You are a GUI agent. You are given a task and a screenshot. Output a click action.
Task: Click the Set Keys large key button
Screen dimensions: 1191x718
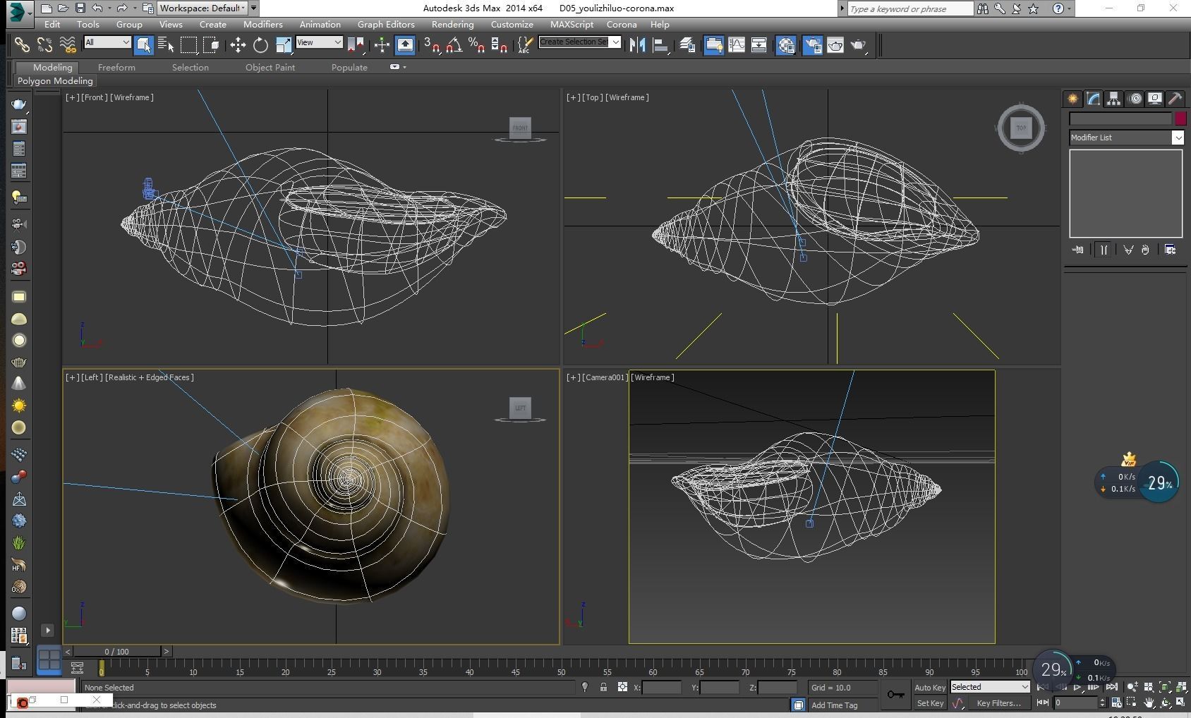click(895, 695)
